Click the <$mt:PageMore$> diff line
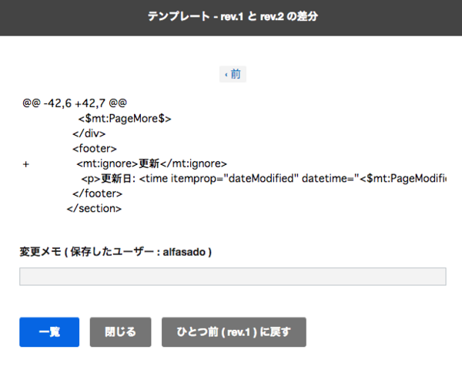This screenshot has height=380, width=462. (x=124, y=119)
